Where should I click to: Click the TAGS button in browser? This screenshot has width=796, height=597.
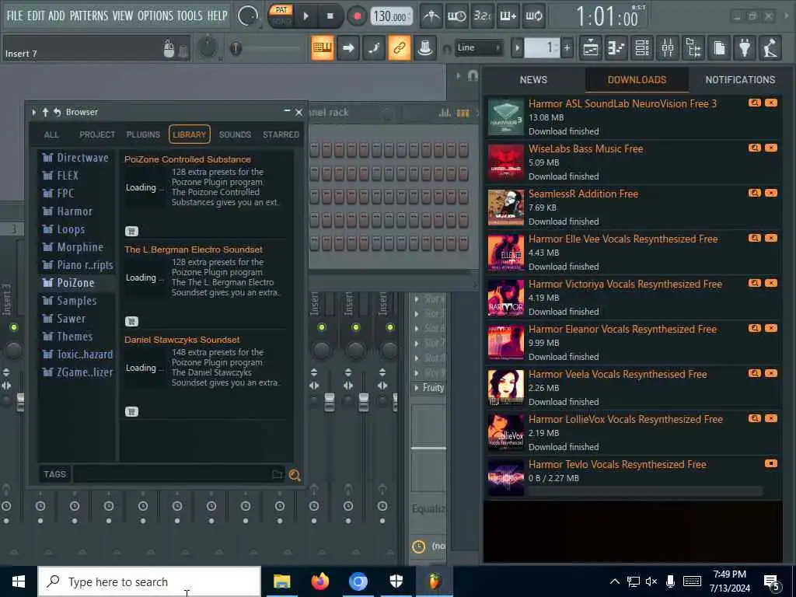point(55,474)
